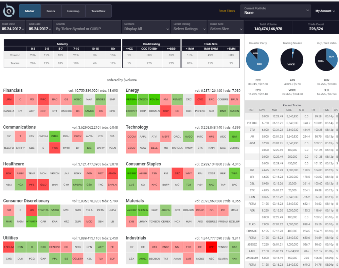The height and width of the screenshot is (268, 339).
Task: Open the Healthcare sector heading
Action: click(x=14, y=164)
